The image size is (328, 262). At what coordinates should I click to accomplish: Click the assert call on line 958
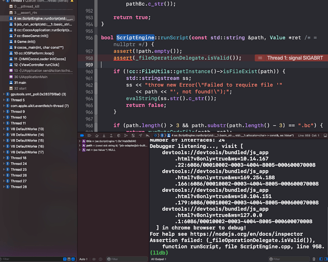click(x=123, y=58)
